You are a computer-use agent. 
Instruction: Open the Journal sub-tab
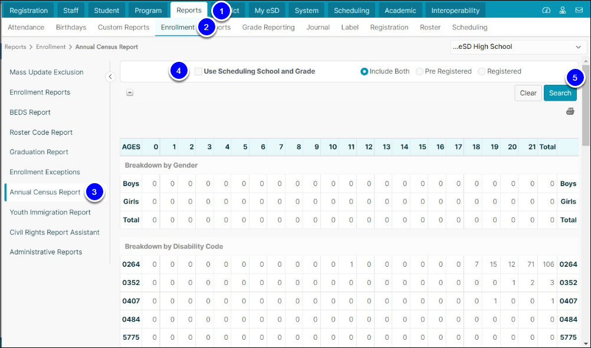tap(318, 27)
